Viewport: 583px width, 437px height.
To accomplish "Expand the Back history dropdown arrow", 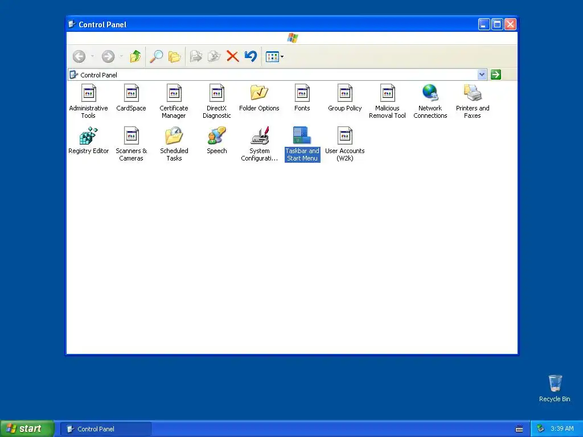I will click(x=92, y=56).
